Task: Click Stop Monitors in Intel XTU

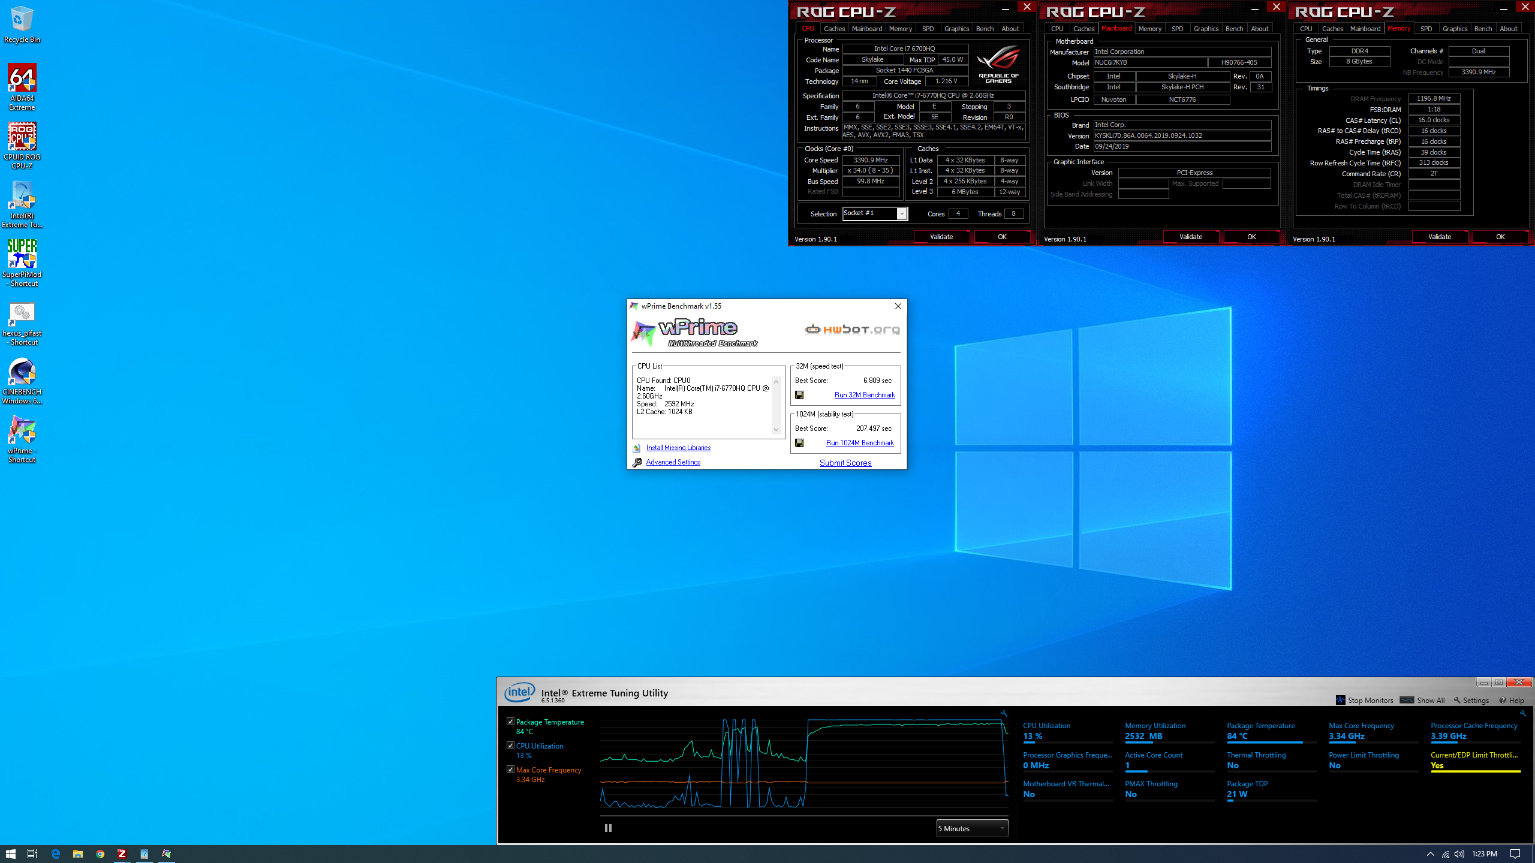Action: pos(1365,700)
